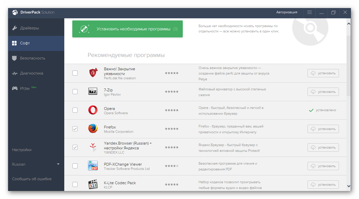Click the red bug shield vulnerability icon

[93, 73]
